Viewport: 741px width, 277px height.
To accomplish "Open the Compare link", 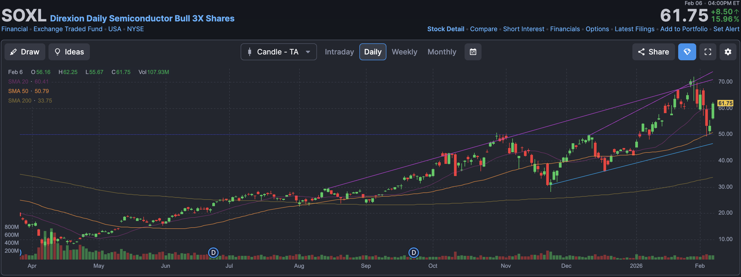I will 484,29.
